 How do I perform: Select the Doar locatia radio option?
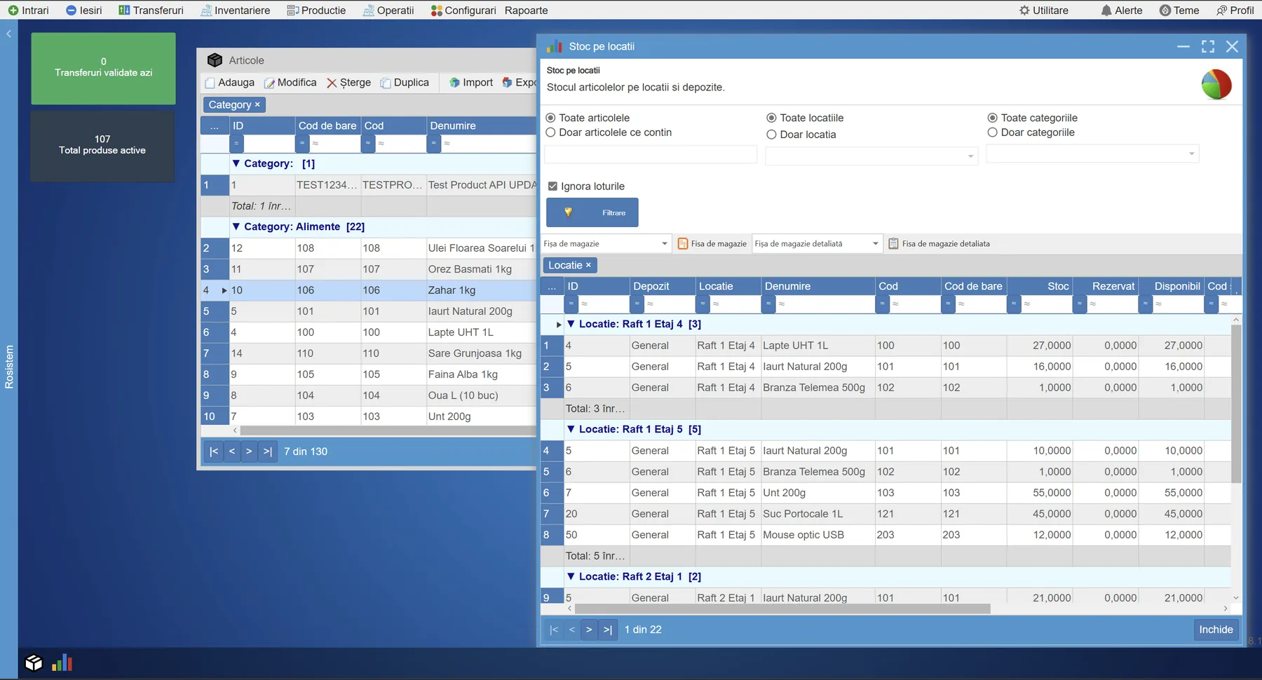(771, 135)
